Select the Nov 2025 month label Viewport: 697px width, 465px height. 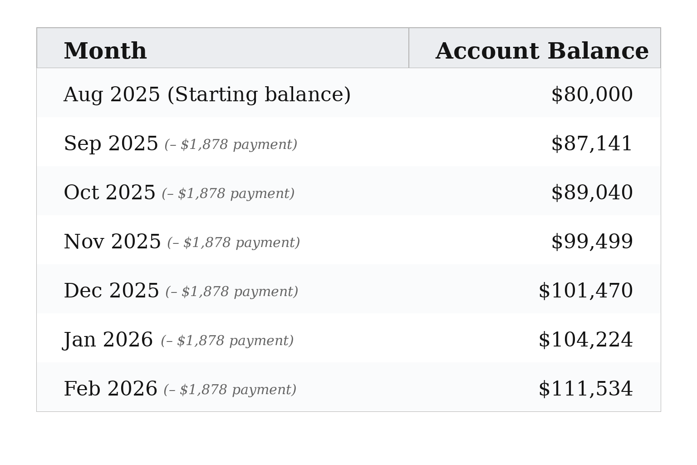click(x=112, y=242)
